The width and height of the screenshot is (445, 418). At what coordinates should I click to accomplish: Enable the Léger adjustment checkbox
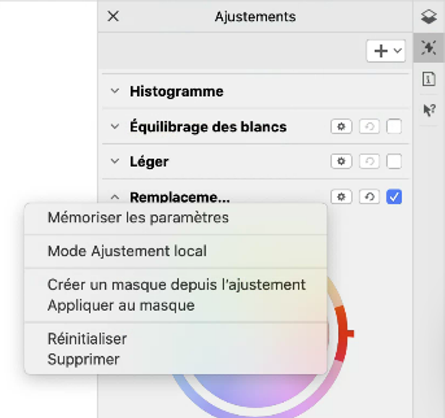coord(394,161)
